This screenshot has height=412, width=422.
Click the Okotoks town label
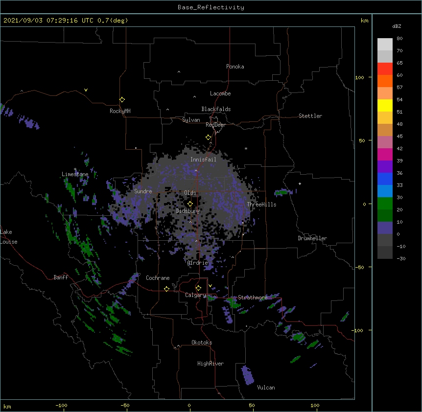[202, 343]
